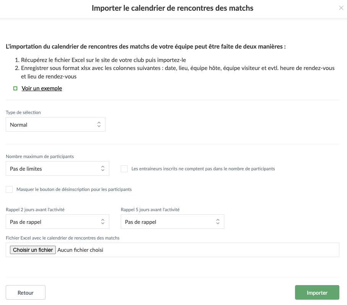Click the green square icon beside Voir un exemple

click(x=15, y=88)
